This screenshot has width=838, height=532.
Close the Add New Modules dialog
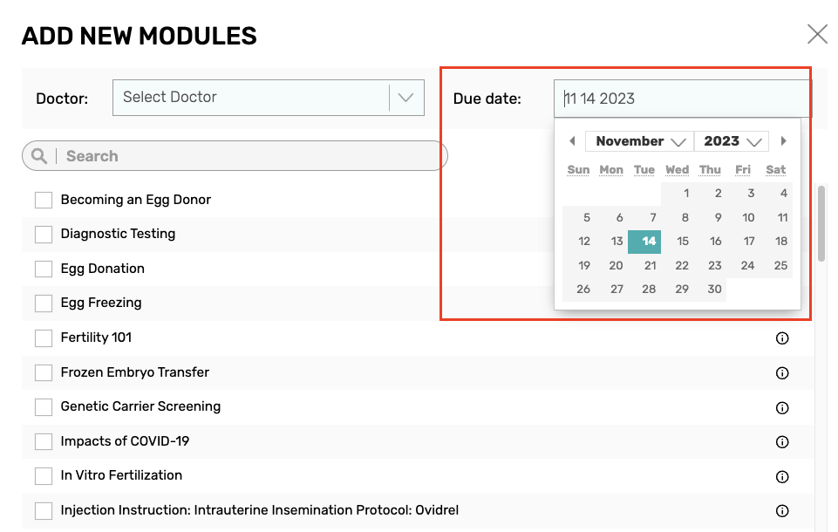(x=817, y=34)
